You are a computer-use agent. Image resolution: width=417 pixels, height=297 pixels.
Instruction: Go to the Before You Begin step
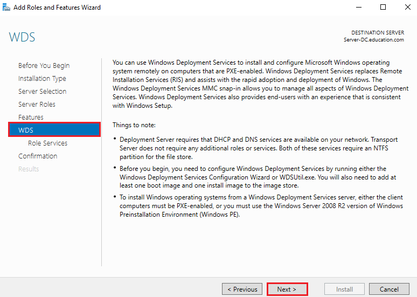click(44, 66)
